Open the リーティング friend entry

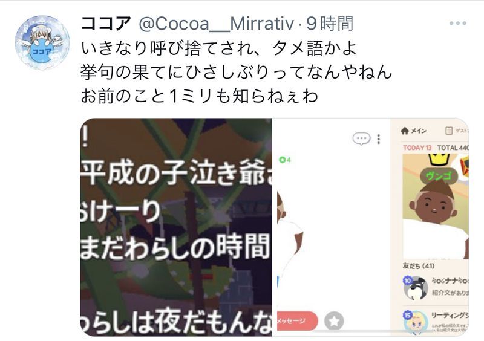tap(436, 321)
